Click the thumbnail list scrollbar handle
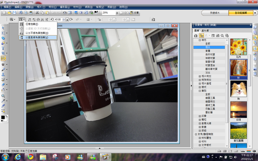Screen dimensions: 258x161 (x=249, y=70)
